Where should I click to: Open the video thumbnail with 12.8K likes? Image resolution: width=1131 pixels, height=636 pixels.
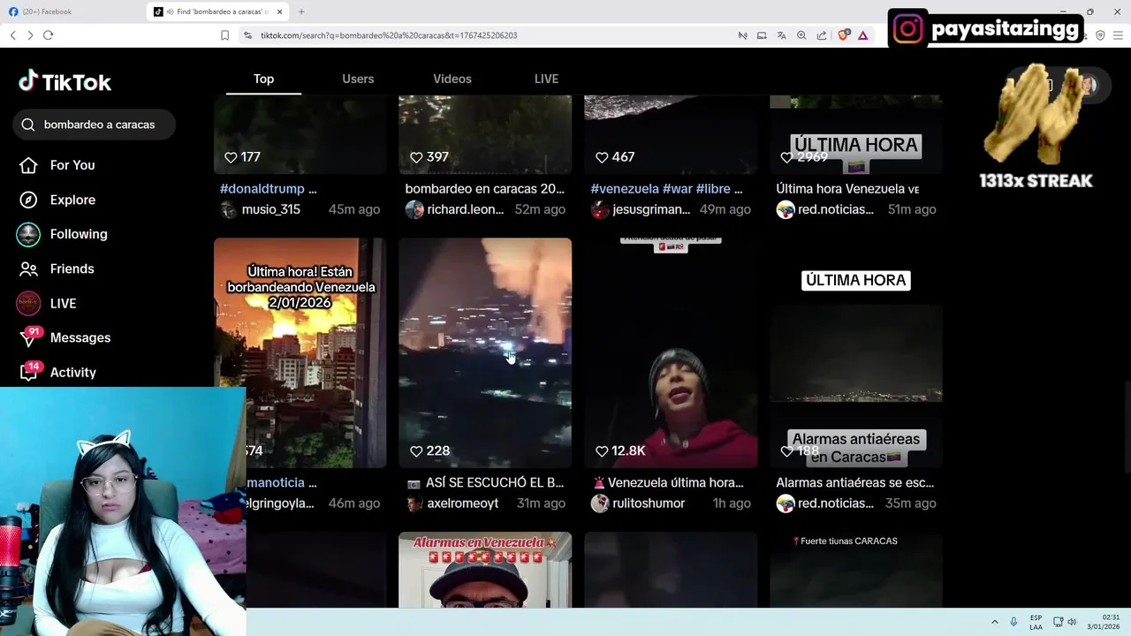[x=671, y=352]
